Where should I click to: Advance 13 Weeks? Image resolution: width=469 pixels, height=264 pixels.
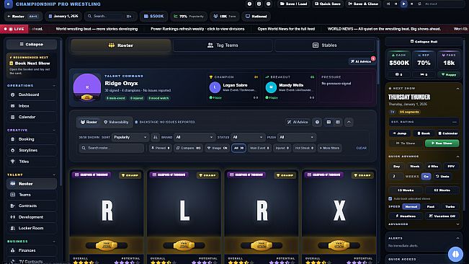pos(406,190)
